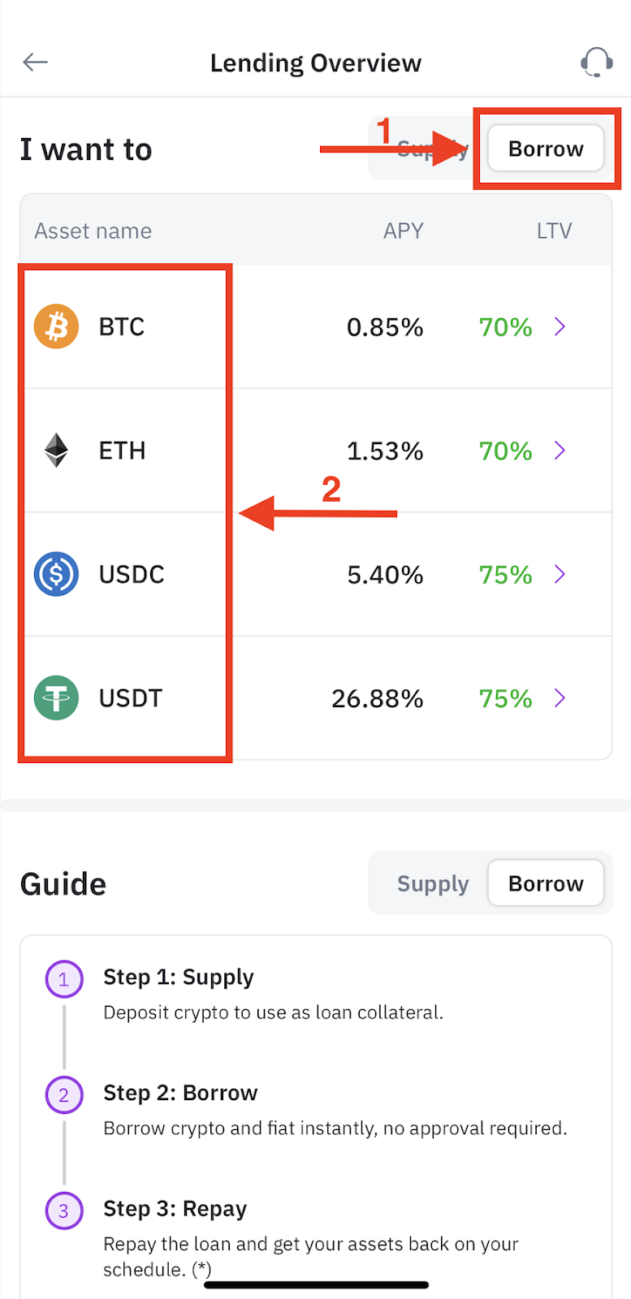
Task: Select Borrow in the Guide section
Action: [x=546, y=883]
